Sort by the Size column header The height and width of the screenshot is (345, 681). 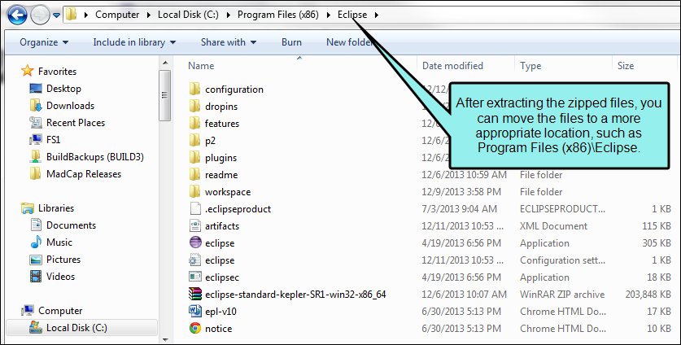pyautogui.click(x=626, y=66)
